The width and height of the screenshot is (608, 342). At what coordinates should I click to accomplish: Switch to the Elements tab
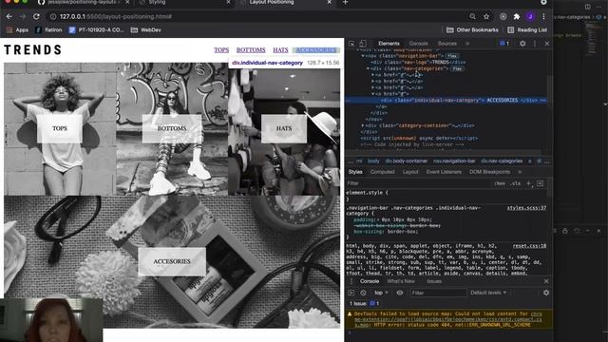389,44
